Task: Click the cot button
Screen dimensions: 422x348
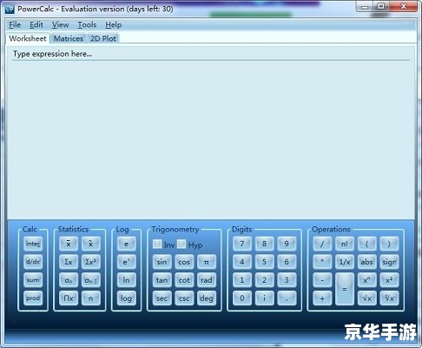Action: (184, 280)
